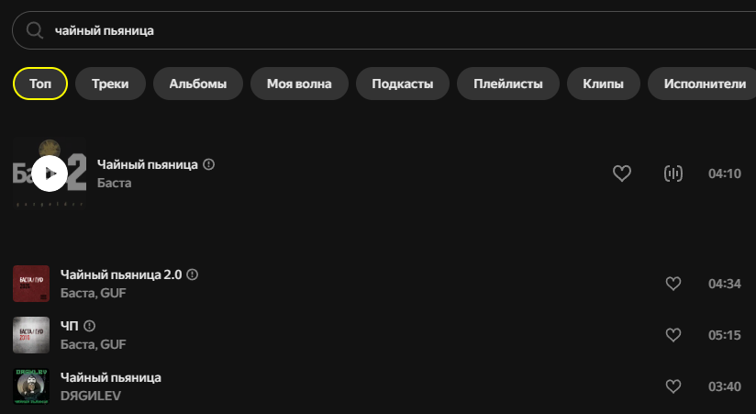Open the Альбомы filter
Screen dimensions: 756x414
point(197,84)
